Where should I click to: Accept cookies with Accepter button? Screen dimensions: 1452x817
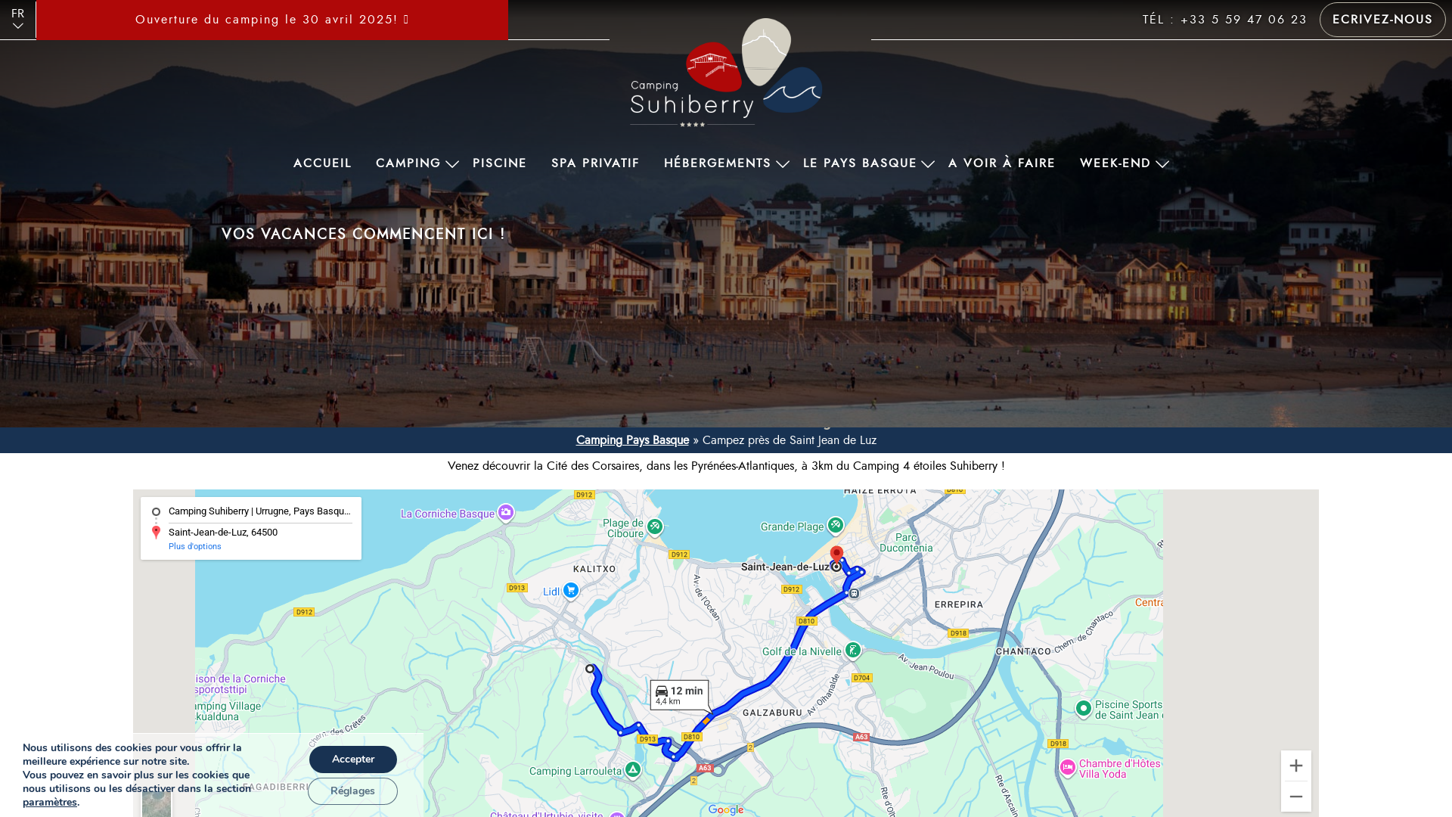(352, 759)
